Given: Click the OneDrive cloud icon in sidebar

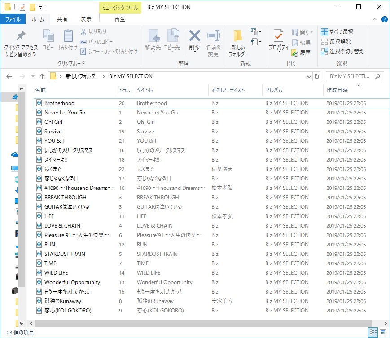Looking at the screenshot, I should (x=15, y=155).
